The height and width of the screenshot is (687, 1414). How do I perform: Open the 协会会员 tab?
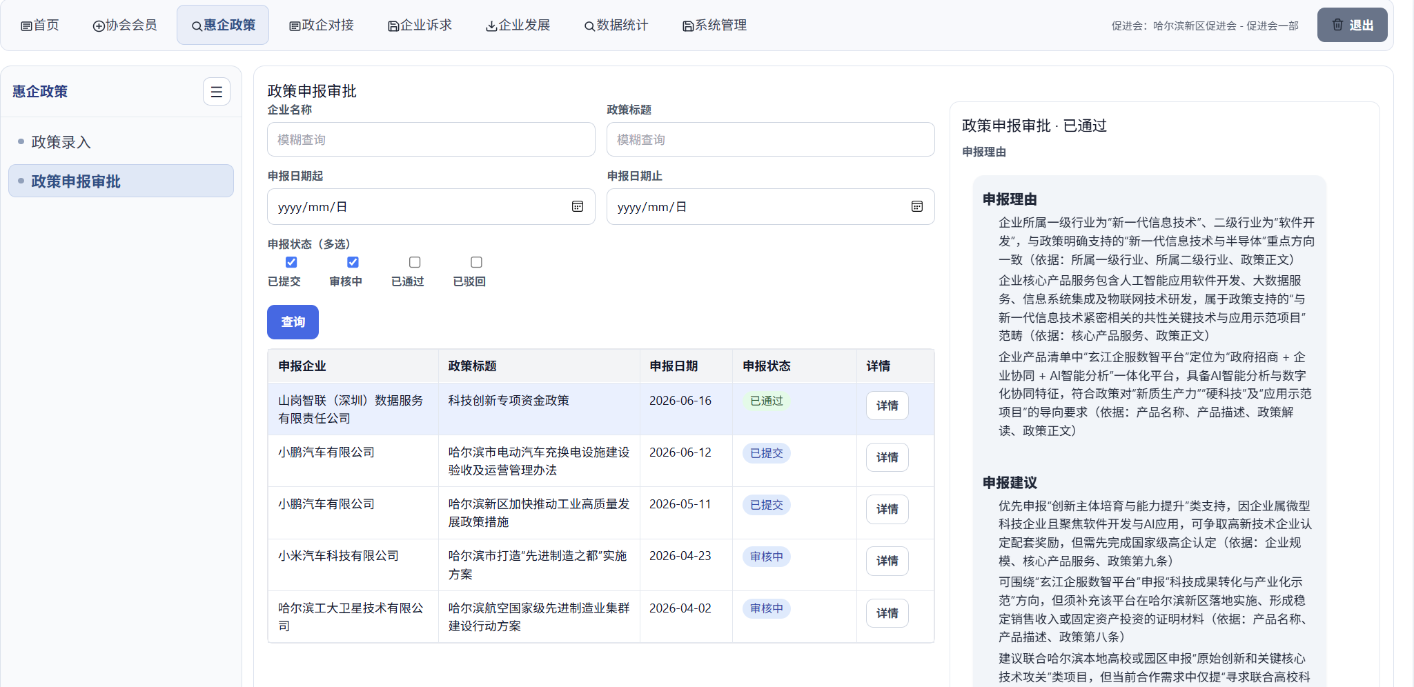click(x=125, y=26)
